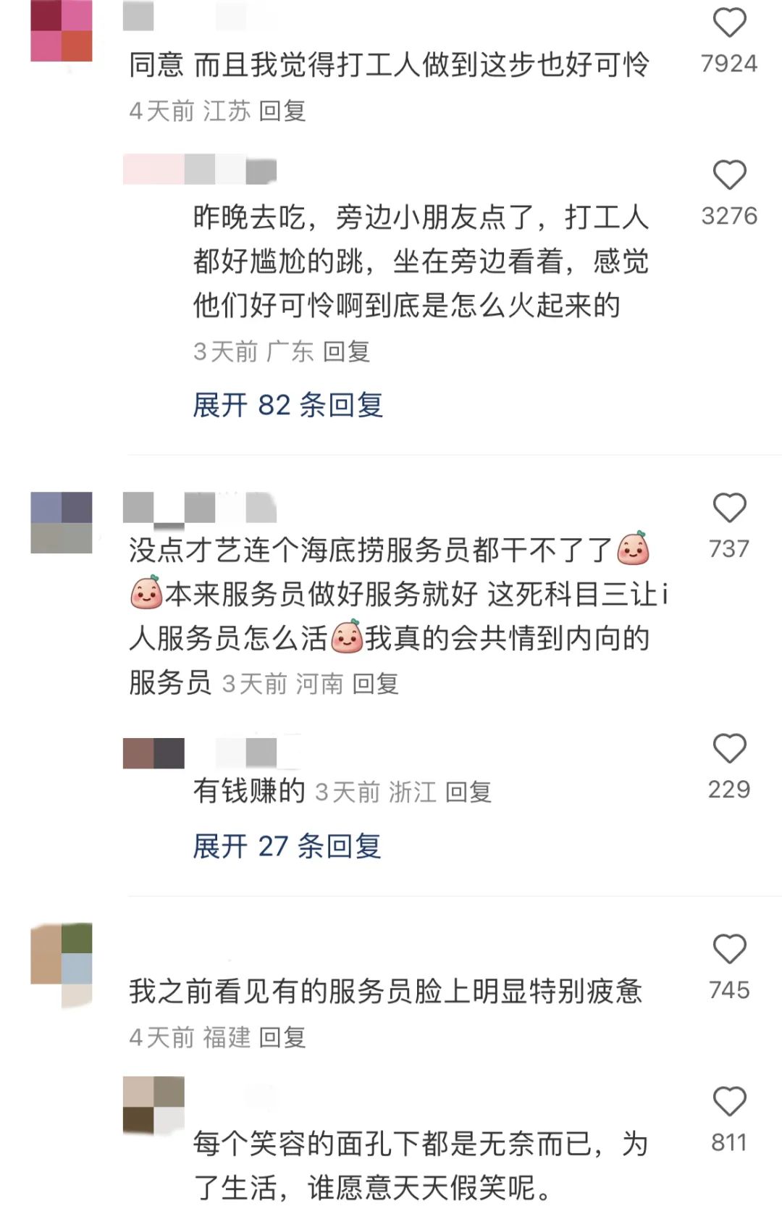Reply to the Henan commenter
This screenshot has height=1206, width=782.
[375, 684]
